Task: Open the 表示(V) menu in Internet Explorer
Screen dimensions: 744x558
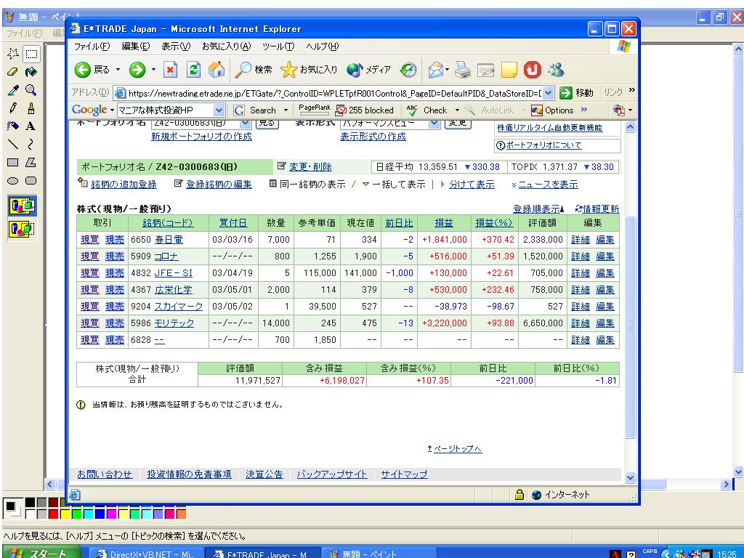Action: 176,46
